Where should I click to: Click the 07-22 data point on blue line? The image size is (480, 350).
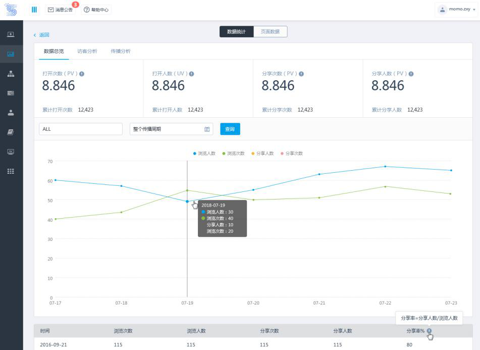click(x=385, y=166)
